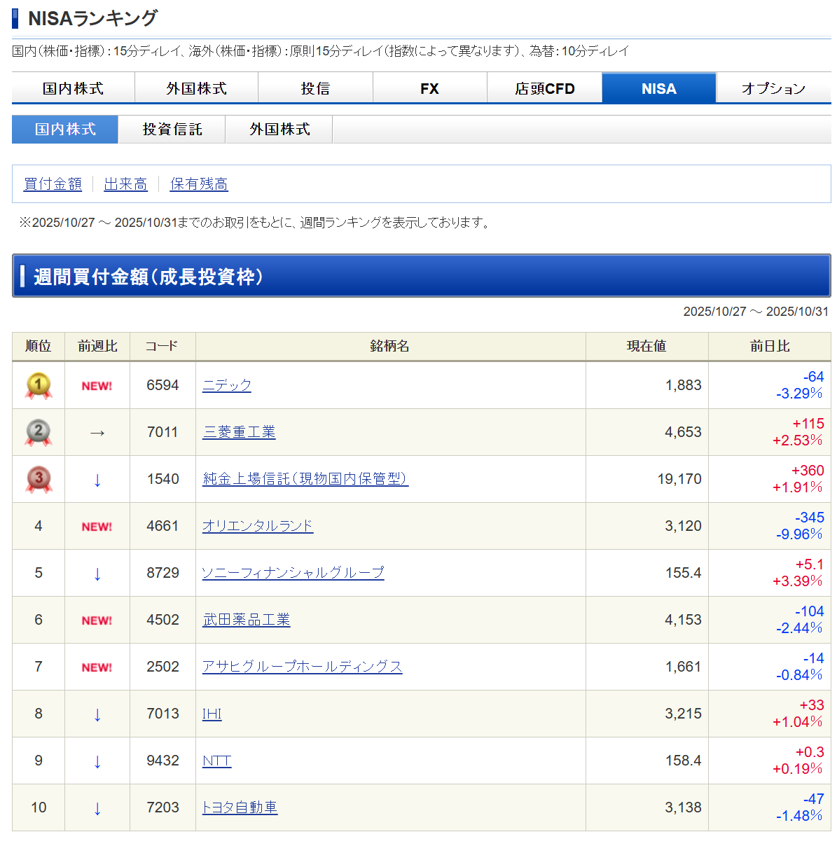View the 保有残高 ranking link
Screen dimensions: 837x853
tap(199, 184)
